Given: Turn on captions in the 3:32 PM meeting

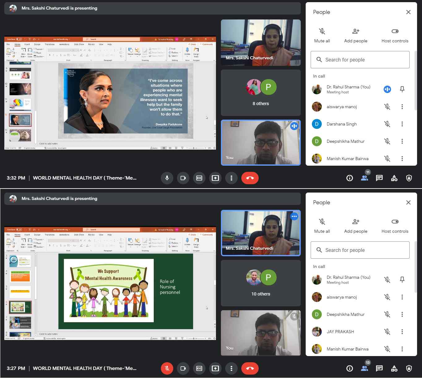Looking at the screenshot, I should tap(199, 178).
